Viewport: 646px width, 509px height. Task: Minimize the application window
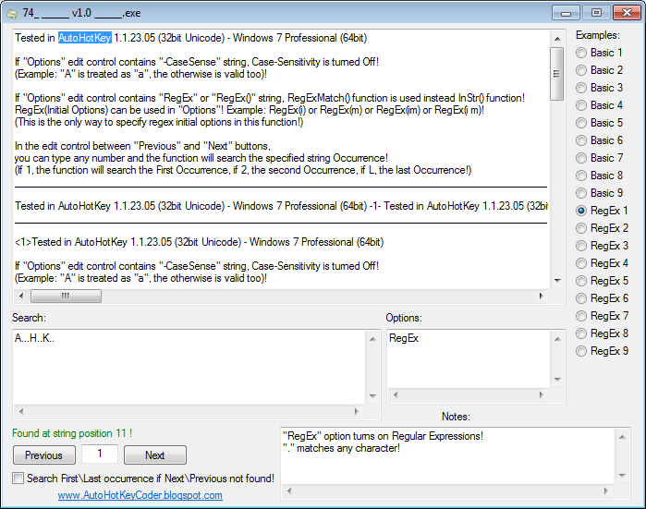(567, 13)
